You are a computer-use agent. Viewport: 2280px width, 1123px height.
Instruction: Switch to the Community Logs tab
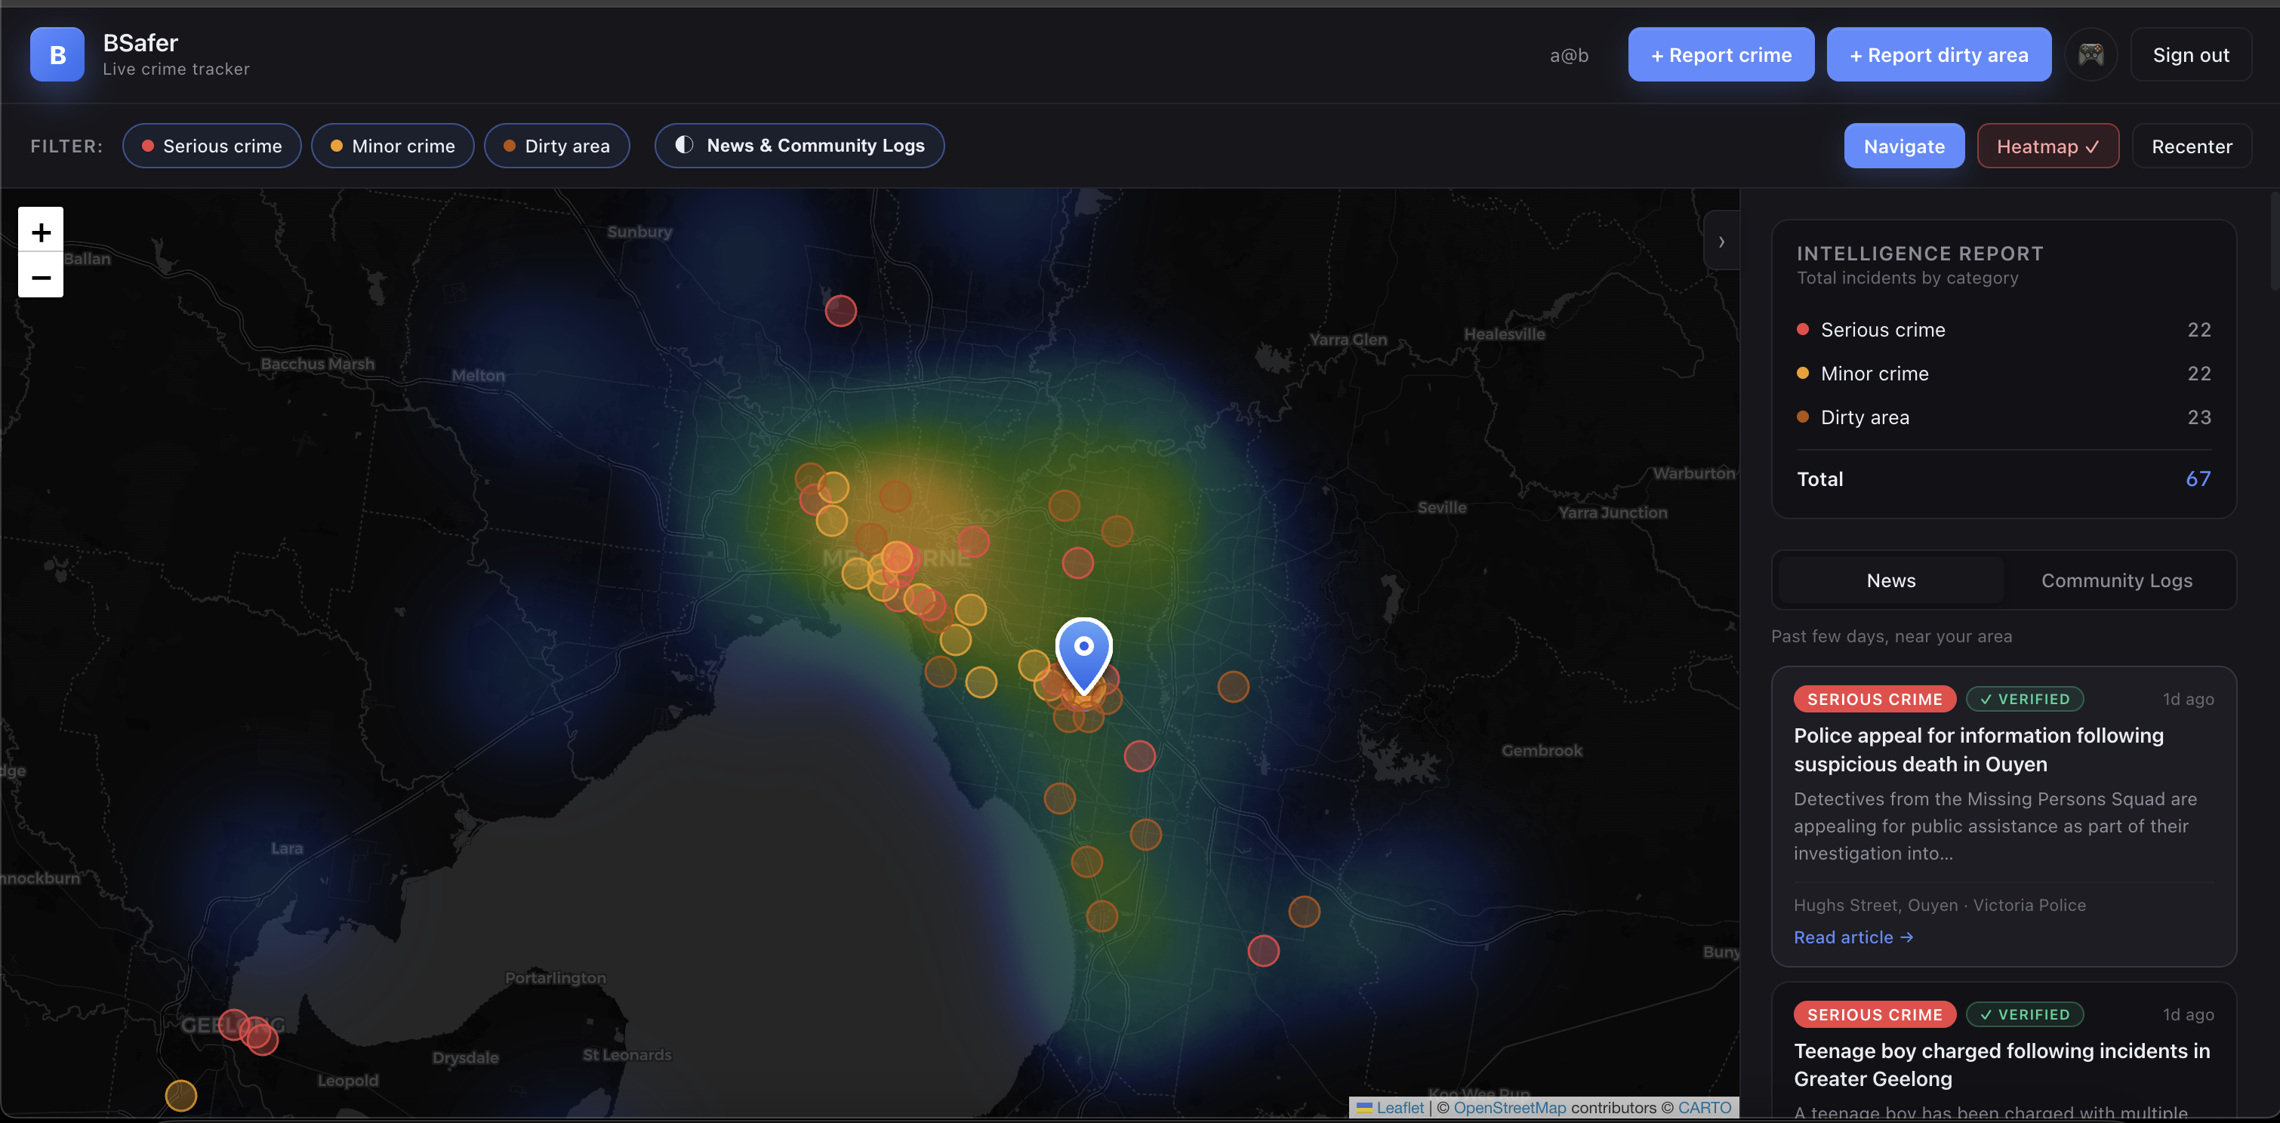[x=2116, y=580]
